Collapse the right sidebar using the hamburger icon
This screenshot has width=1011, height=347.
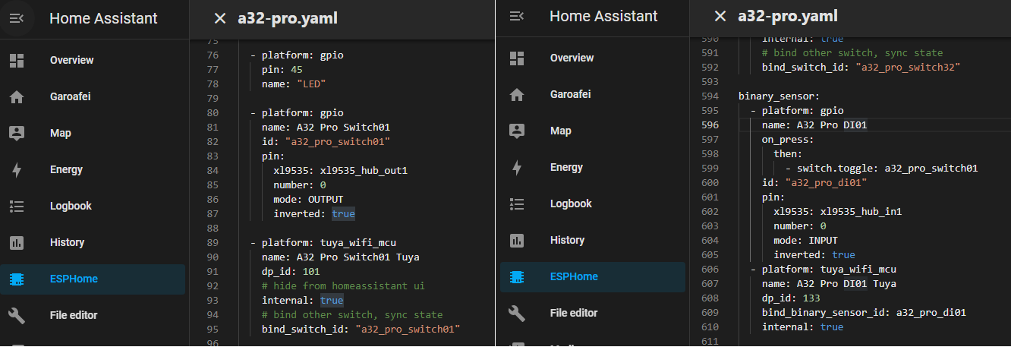(x=517, y=16)
